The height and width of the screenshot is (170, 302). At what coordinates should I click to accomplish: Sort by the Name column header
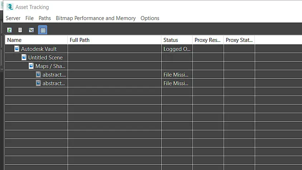36,40
